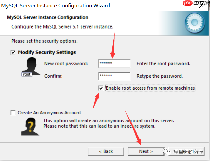The height and width of the screenshot is (161, 210).
Task: Click 'Enable root access from remote machines' label
Action: pos(150,88)
